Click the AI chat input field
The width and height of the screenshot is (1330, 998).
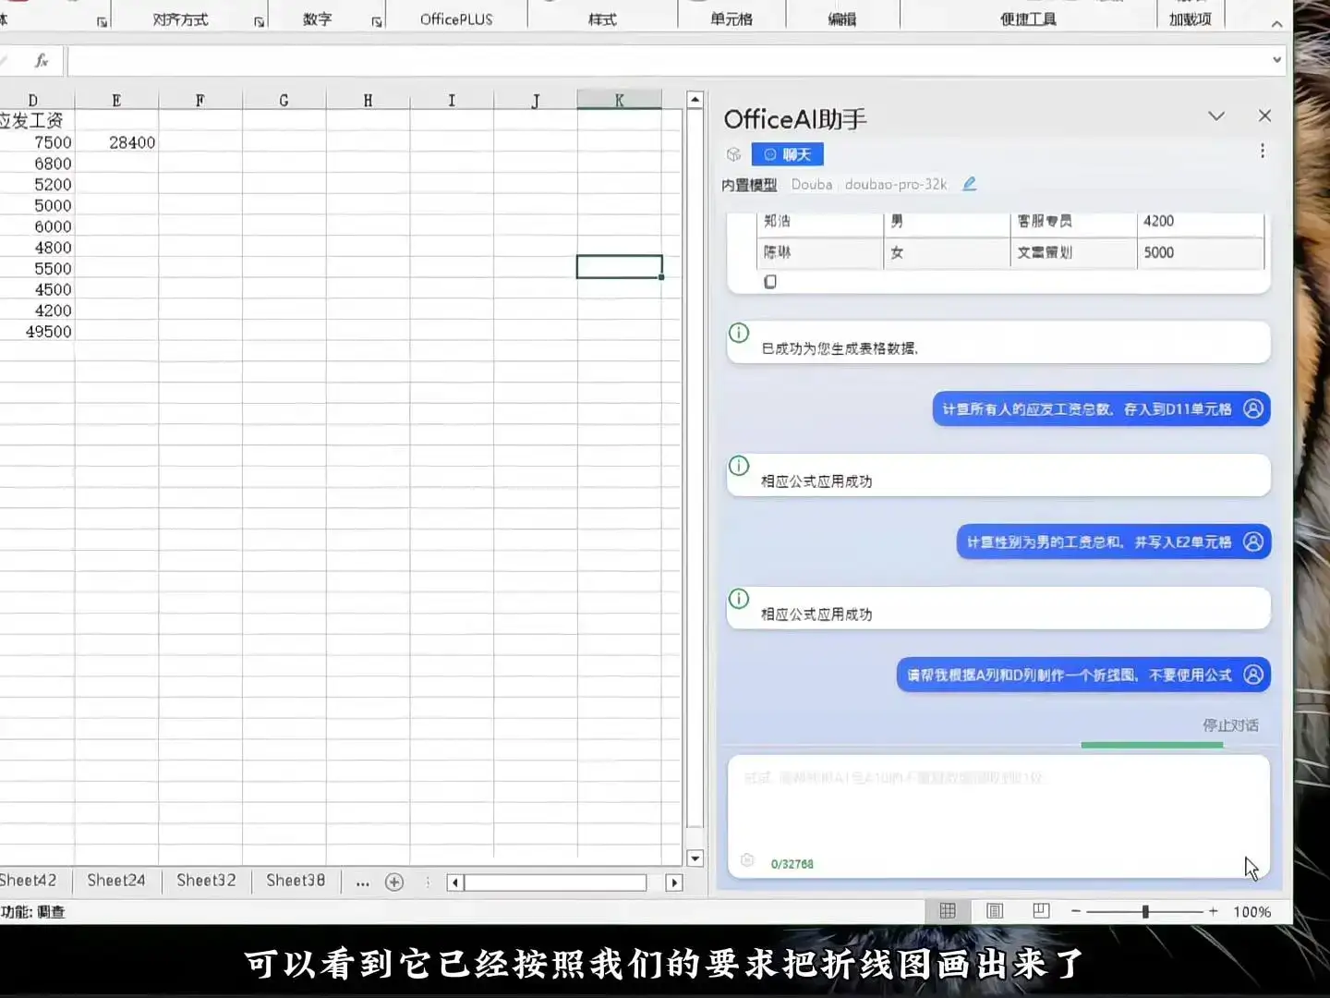997,813
